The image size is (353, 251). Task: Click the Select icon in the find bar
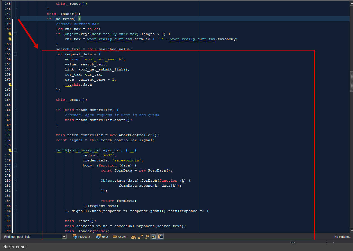[115, 237]
